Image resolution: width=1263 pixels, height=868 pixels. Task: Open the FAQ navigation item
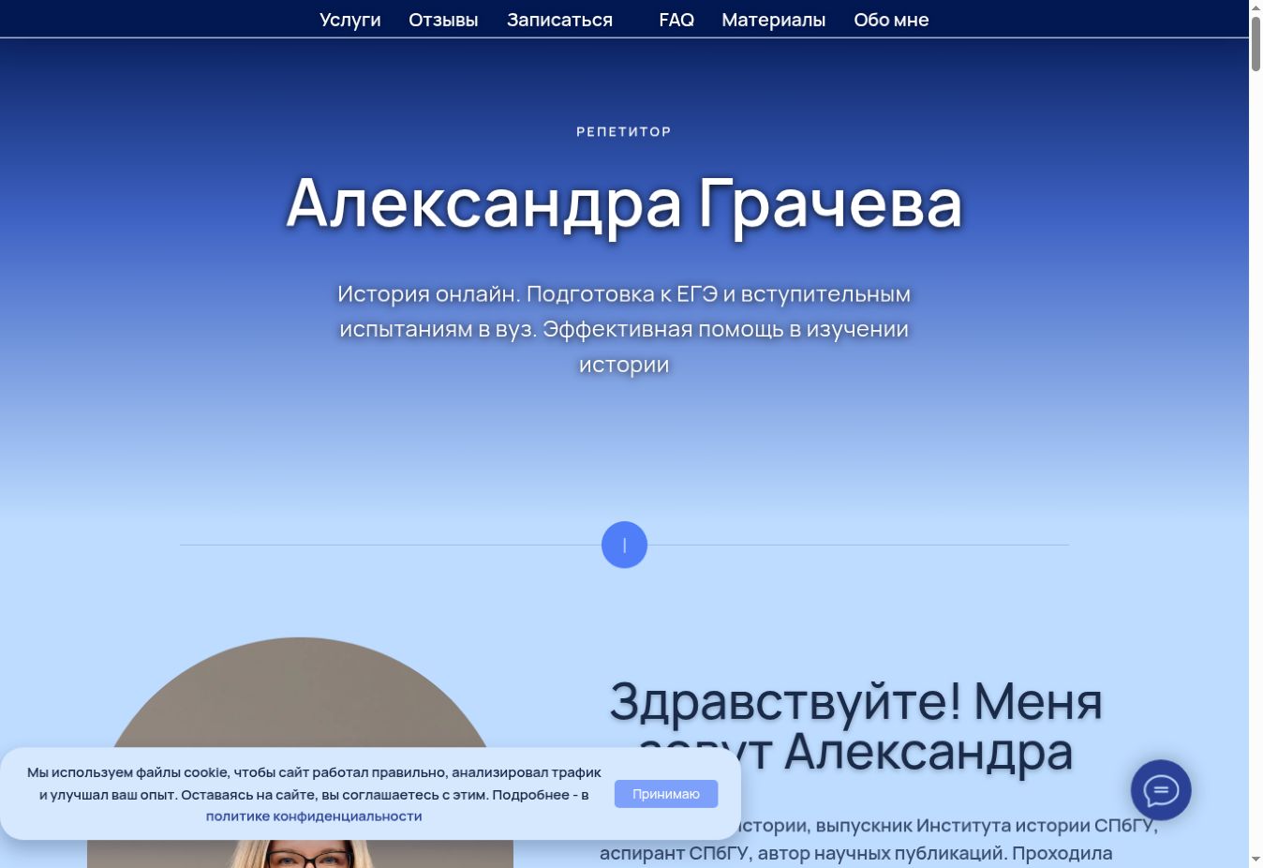pos(676,20)
